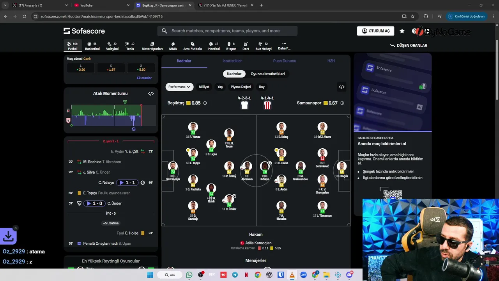Select home win odds 3.50
Viewport: 499px width, 281px height.
click(81, 68)
